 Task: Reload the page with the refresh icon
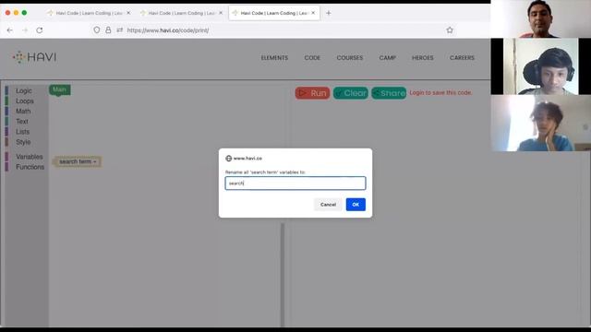click(x=40, y=30)
